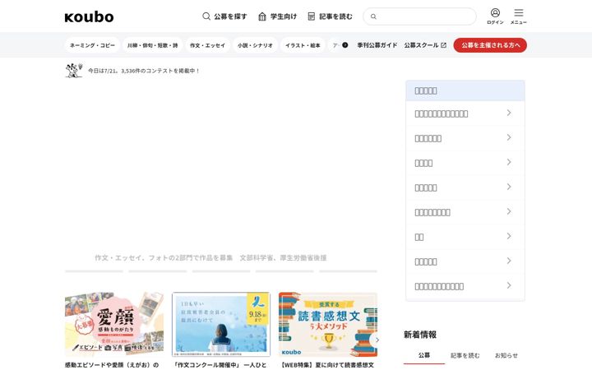Viewport: 592px width, 370px height.
Task: Select the last banner carousel indicator bar
Action: (348, 271)
